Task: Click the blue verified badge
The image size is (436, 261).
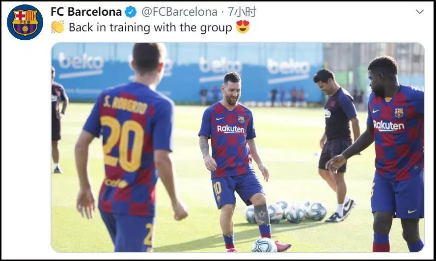Action: click(131, 12)
